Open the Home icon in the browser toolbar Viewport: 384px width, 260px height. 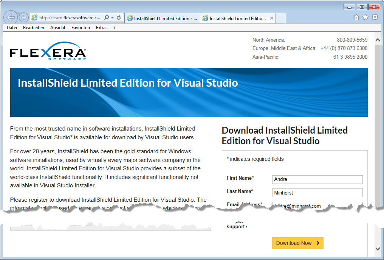(356, 17)
